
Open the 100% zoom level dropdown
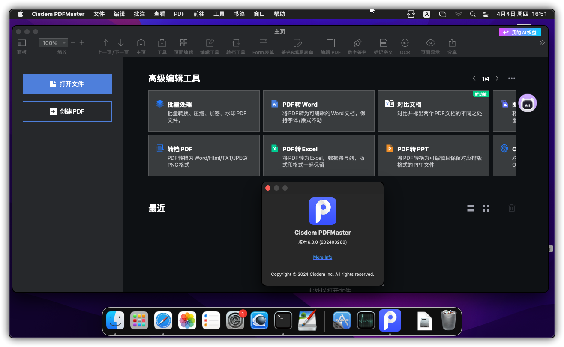[53, 43]
